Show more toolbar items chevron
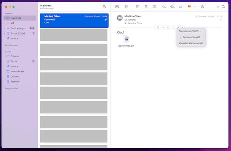The height and width of the screenshot is (151, 231). 218,7
